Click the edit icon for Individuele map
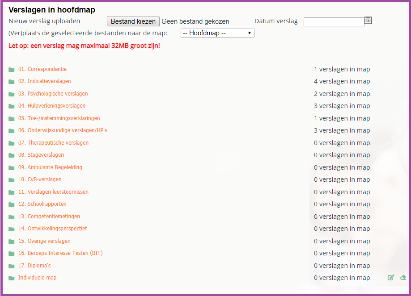The width and height of the screenshot is (411, 296). click(391, 278)
